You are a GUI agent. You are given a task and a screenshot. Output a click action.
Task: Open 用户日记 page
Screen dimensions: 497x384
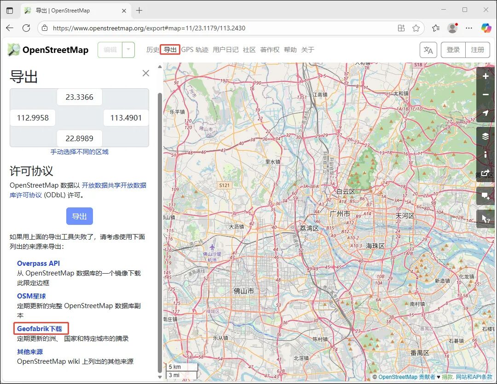[x=225, y=50]
